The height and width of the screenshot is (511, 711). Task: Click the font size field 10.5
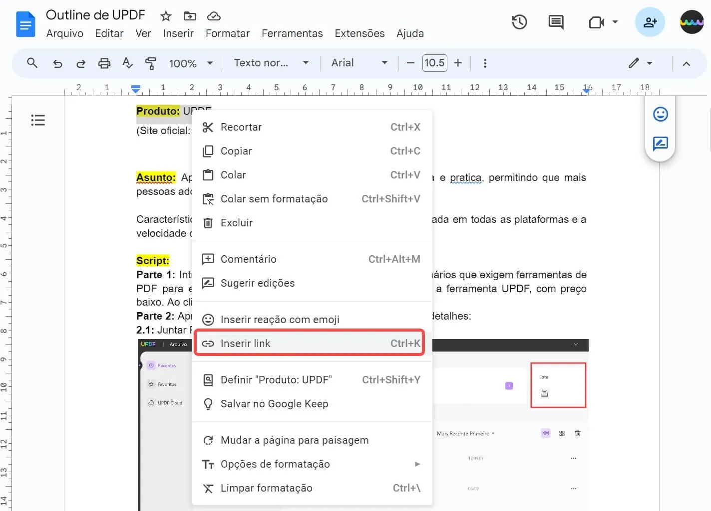pyautogui.click(x=434, y=63)
